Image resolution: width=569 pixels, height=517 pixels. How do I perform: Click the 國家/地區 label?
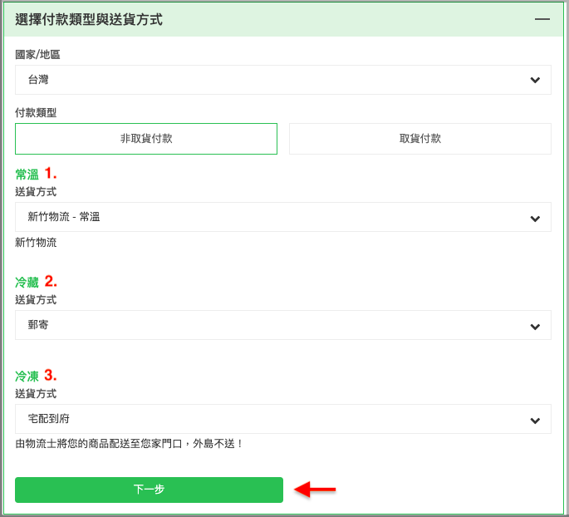coord(37,55)
